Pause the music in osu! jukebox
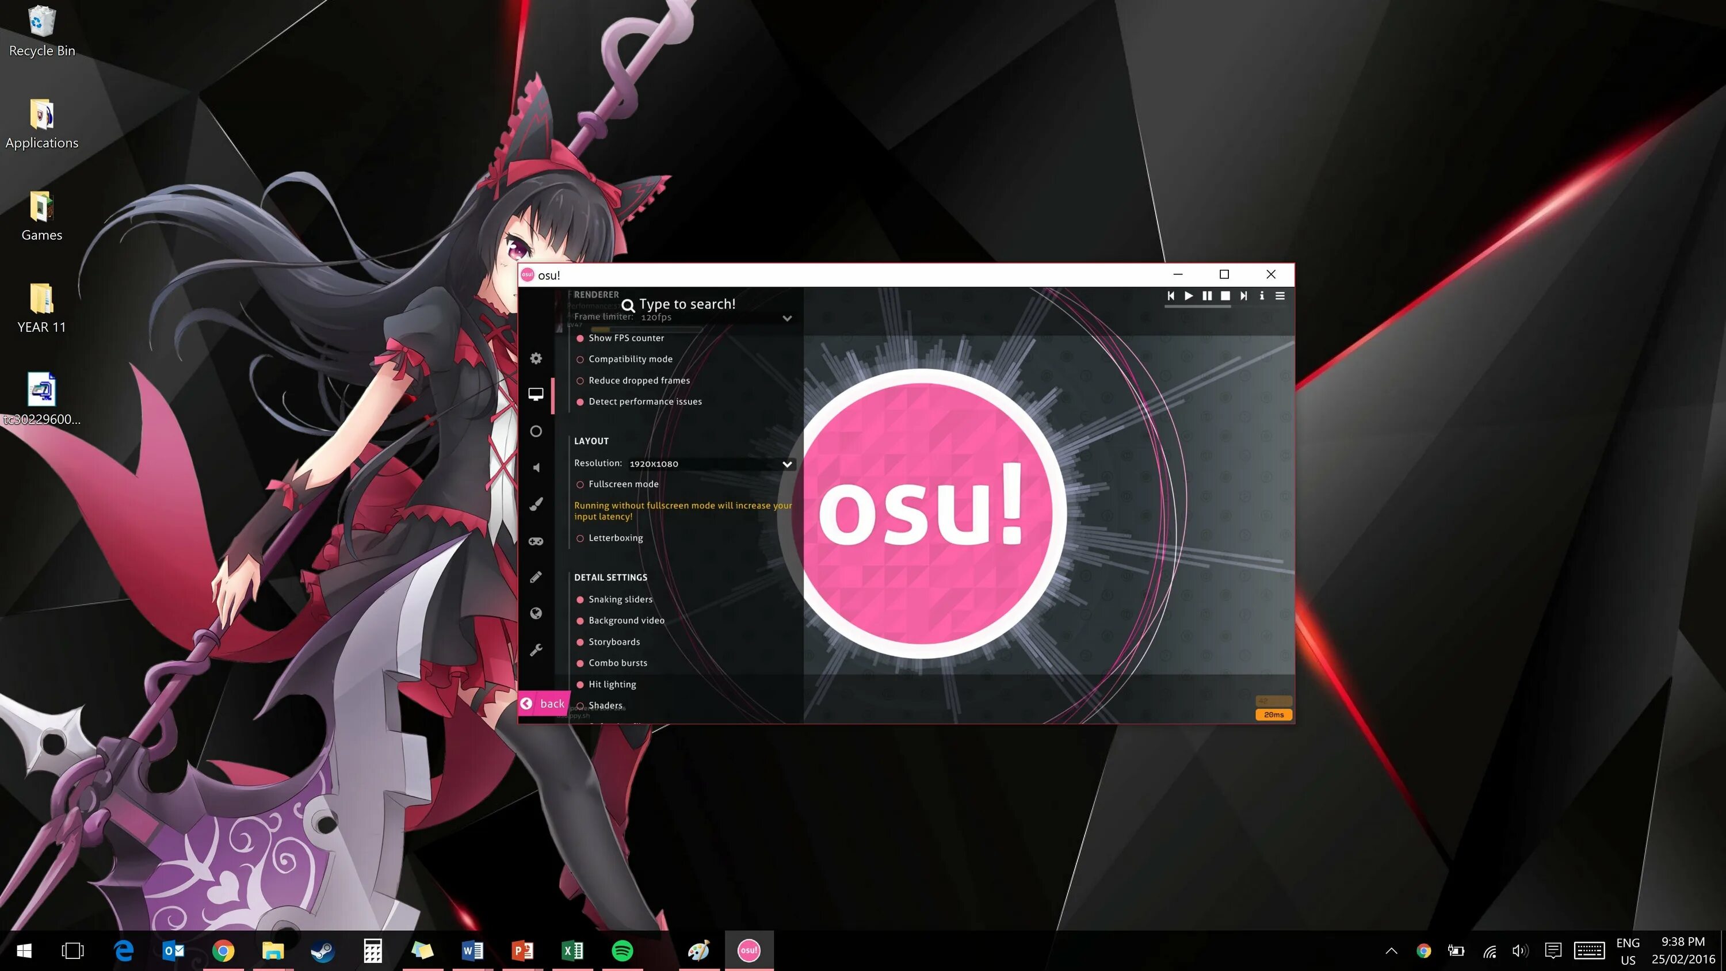The width and height of the screenshot is (1726, 971). [x=1206, y=296]
